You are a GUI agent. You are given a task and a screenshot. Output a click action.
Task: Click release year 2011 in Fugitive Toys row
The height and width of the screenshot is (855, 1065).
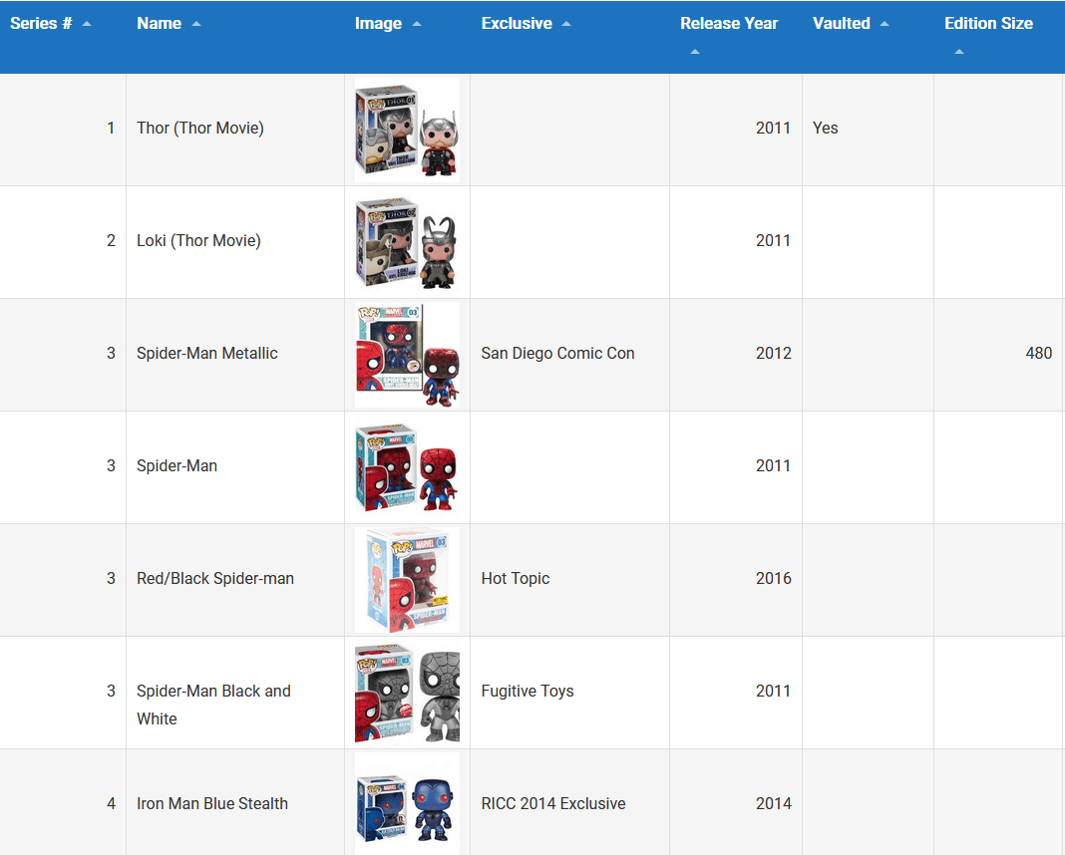774,692
